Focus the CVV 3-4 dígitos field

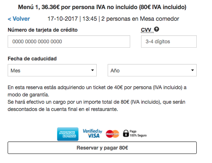(169, 41)
